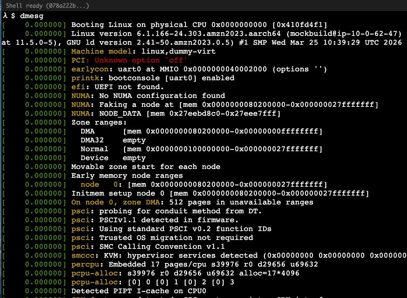Viewport: 407px width, 298px height.
Task: Click the '#1 SMP Wed Mar 25 10:39:29 UTC 2026' text
Action: coord(320,43)
